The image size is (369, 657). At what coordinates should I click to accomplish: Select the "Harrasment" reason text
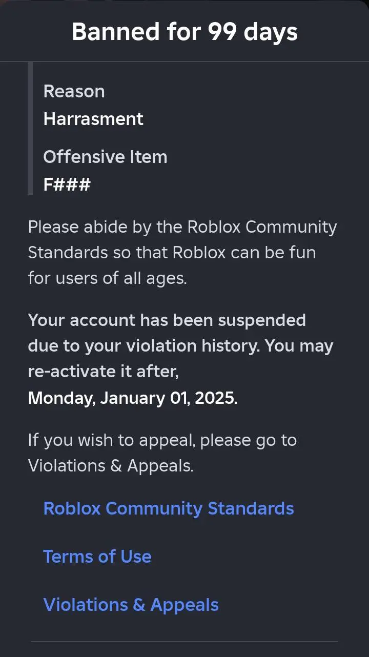[x=93, y=119]
